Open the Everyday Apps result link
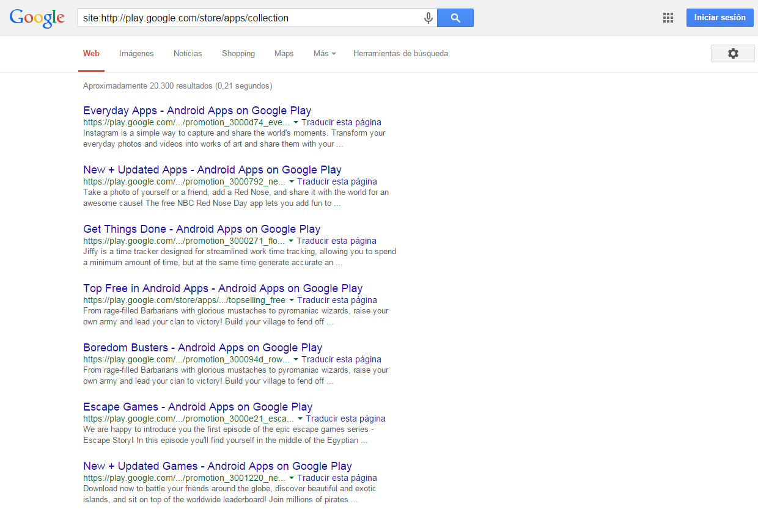This screenshot has width=758, height=512. 197,111
